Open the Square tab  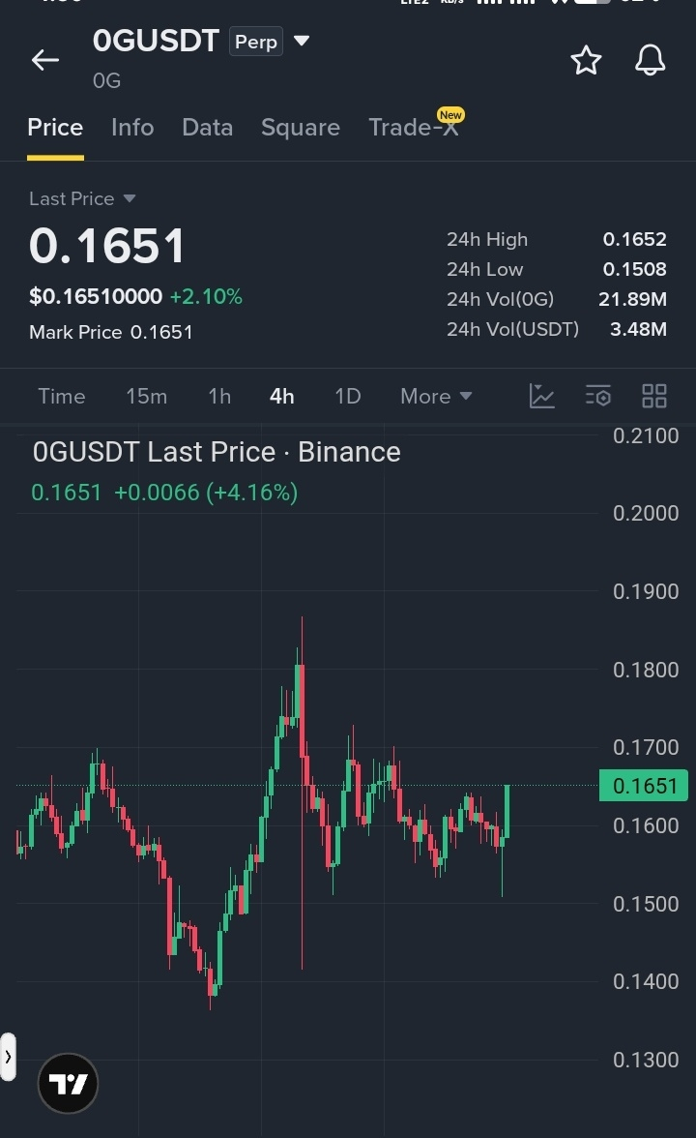tap(300, 128)
